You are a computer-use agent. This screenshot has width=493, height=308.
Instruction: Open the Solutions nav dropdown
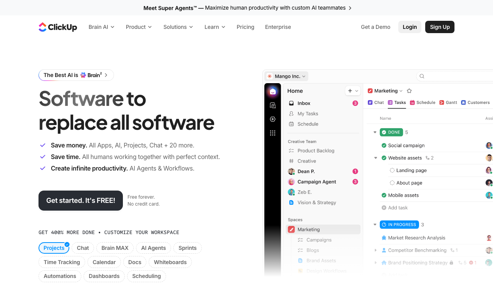coord(178,27)
